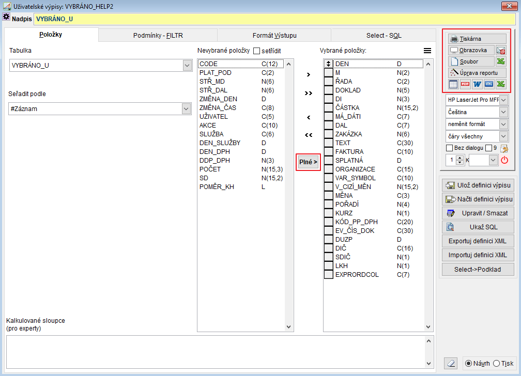The height and width of the screenshot is (376, 521).
Task: Click the table grid export icon
Action: (x=453, y=84)
